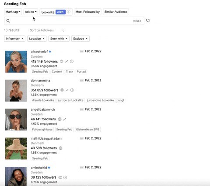The width and height of the screenshot is (210, 186).
Task: Click mail icon beside mathildeaugustadam date
Action: [82, 138]
